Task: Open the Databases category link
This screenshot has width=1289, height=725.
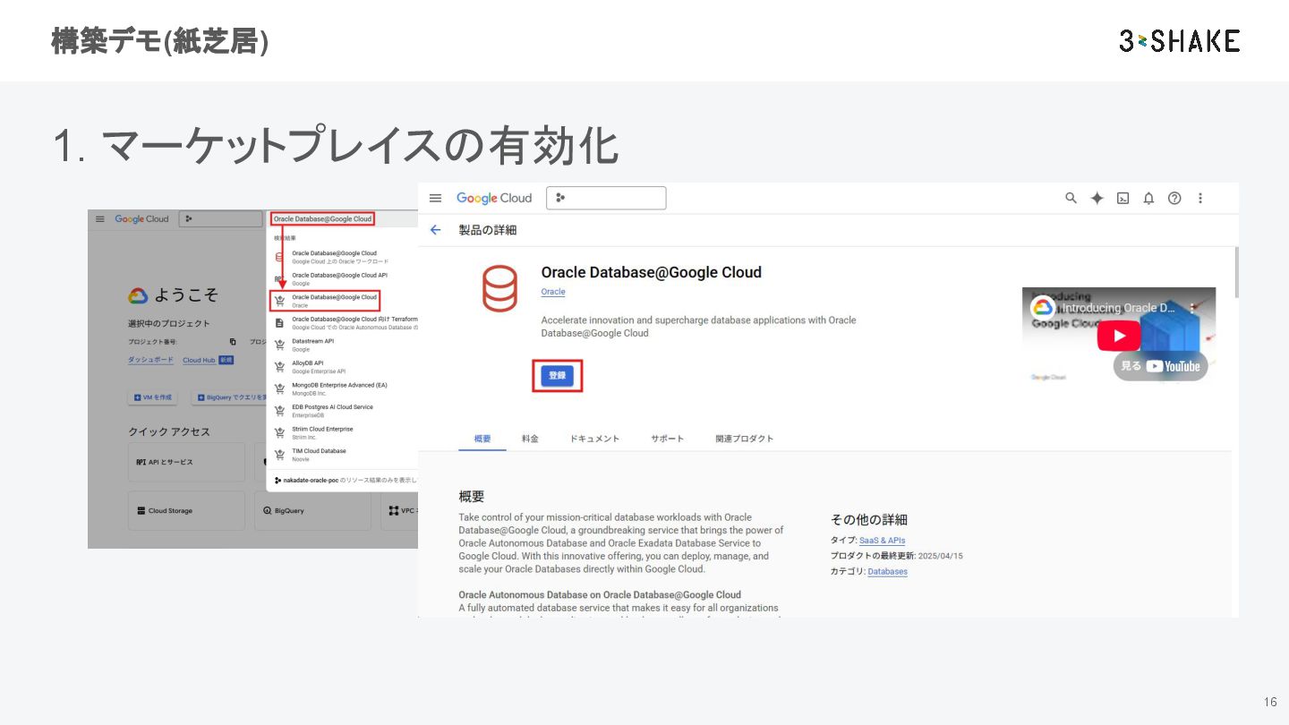Action: click(888, 571)
